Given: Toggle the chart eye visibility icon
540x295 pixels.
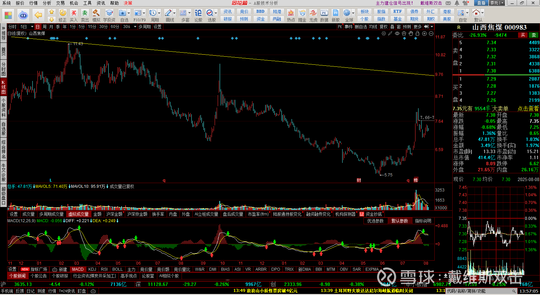Looking at the screenshot, I should (397, 33).
